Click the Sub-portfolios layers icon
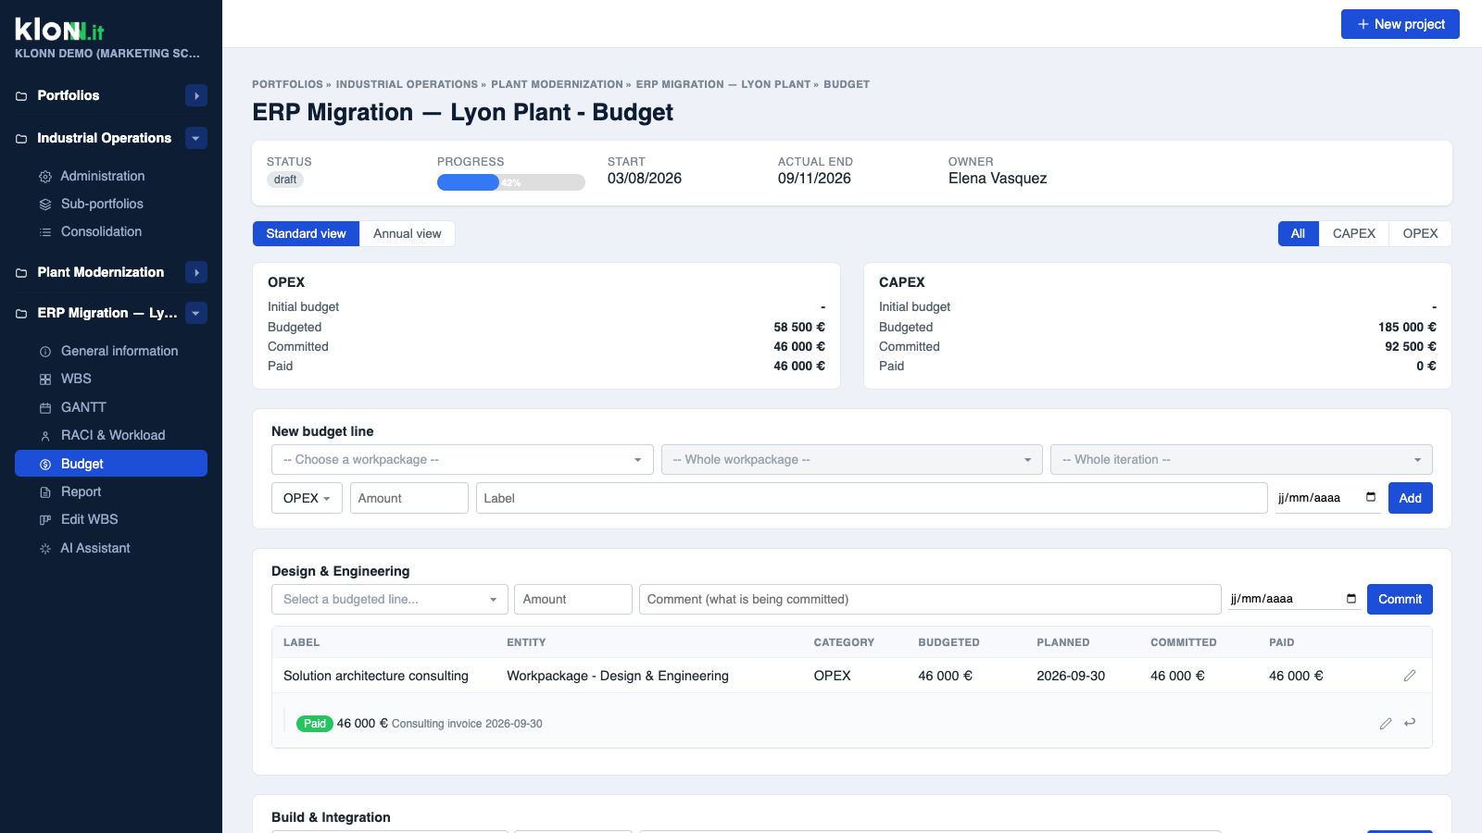This screenshot has height=833, width=1482. pos(44,205)
